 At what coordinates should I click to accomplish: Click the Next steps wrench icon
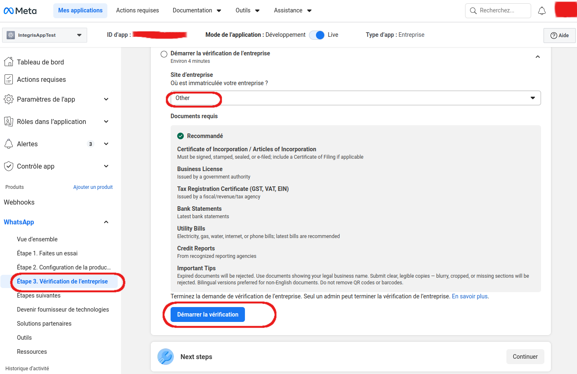pos(166,357)
